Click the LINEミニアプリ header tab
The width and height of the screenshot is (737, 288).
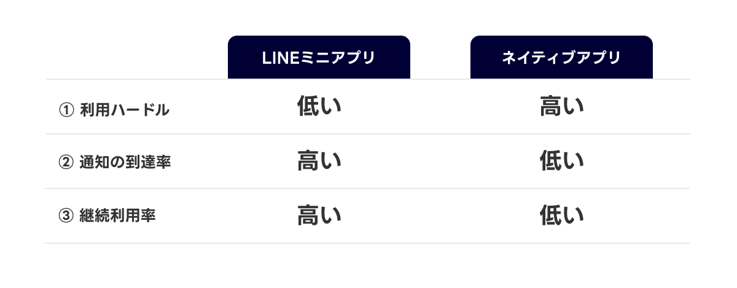tap(319, 57)
